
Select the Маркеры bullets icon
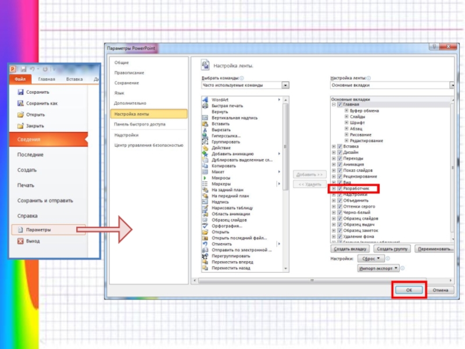click(205, 184)
